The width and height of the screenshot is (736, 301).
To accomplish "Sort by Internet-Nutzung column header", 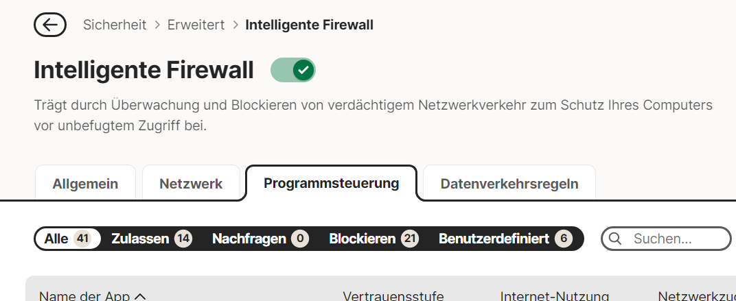I will 554,296.
